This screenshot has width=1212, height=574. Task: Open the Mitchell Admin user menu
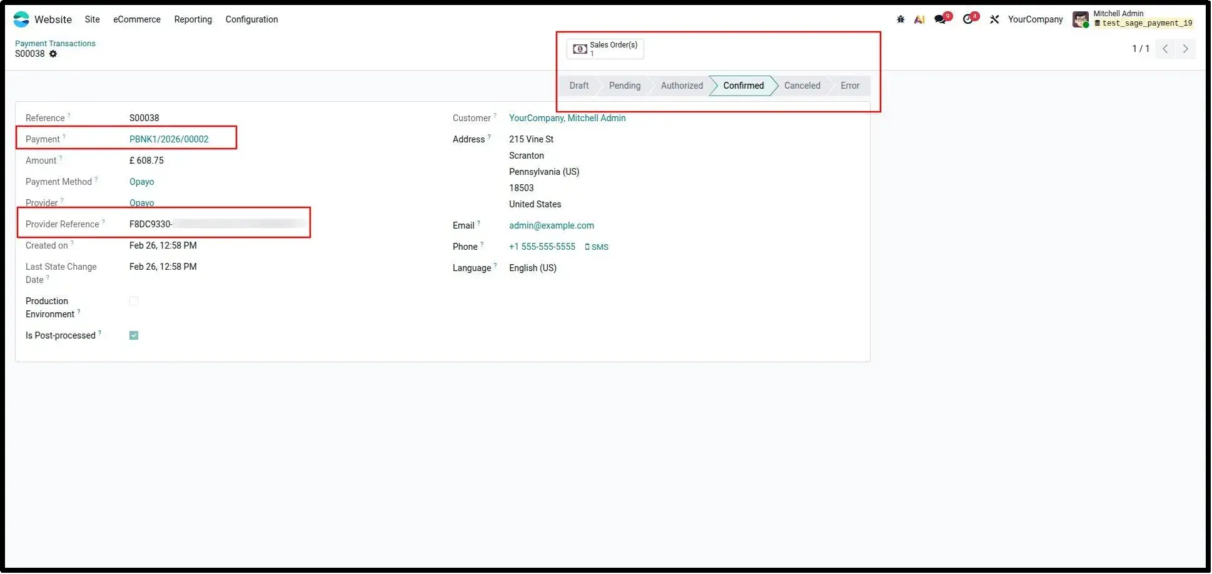[x=1133, y=19]
